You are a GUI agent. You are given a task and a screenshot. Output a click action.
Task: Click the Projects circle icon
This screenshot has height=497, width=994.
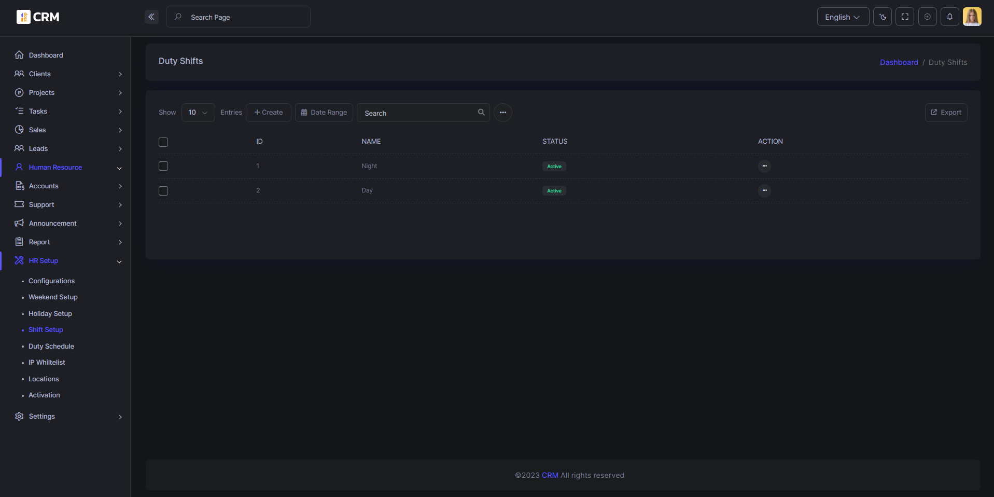coord(19,92)
